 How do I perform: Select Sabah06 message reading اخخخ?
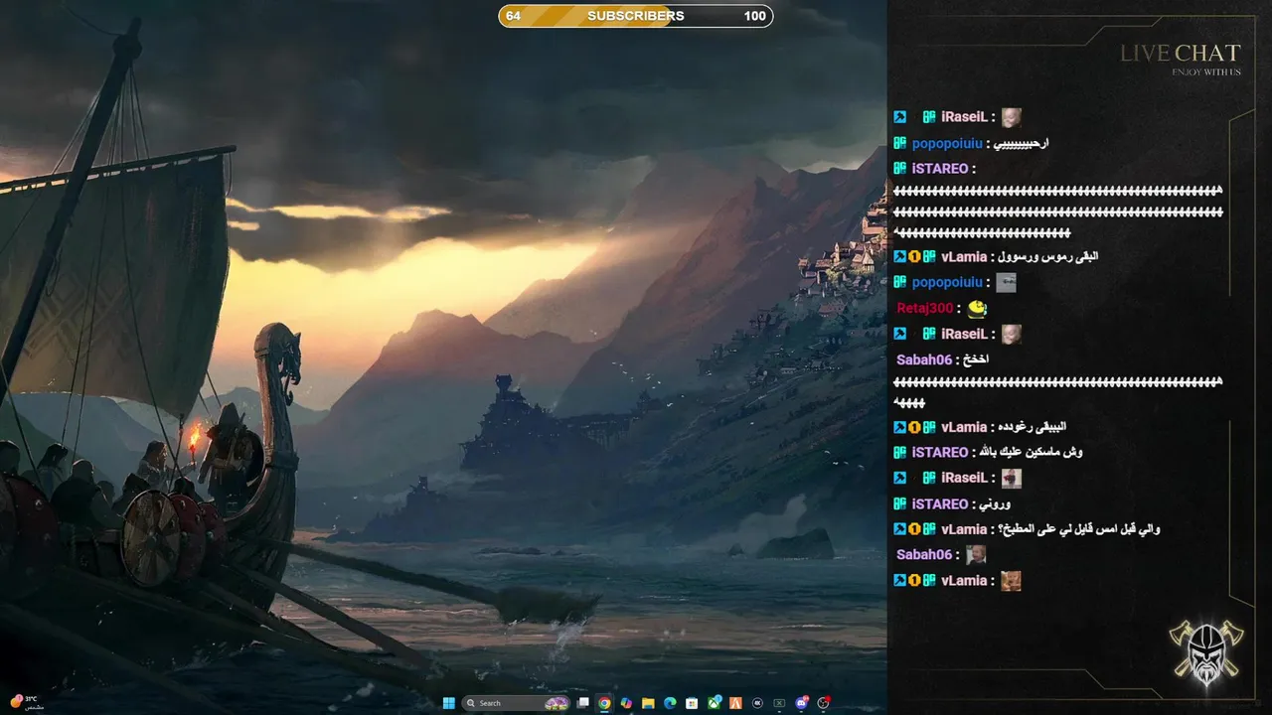942,359
